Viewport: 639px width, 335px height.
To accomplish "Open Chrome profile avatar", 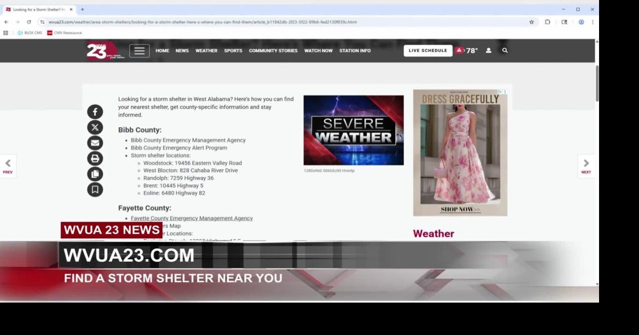I will 581,22.
